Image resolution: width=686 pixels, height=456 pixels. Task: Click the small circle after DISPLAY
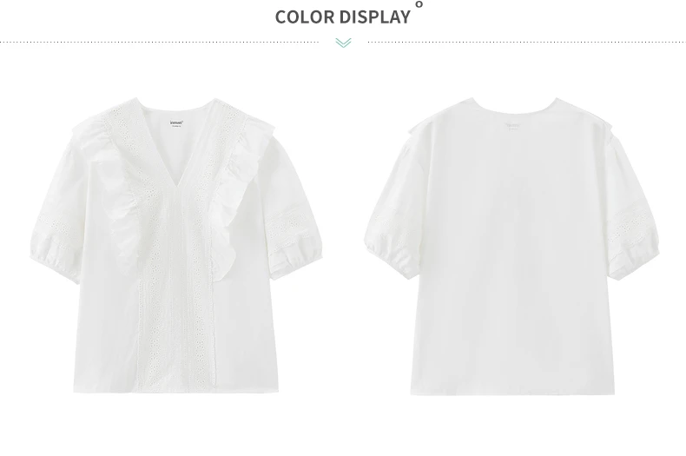tap(419, 4)
